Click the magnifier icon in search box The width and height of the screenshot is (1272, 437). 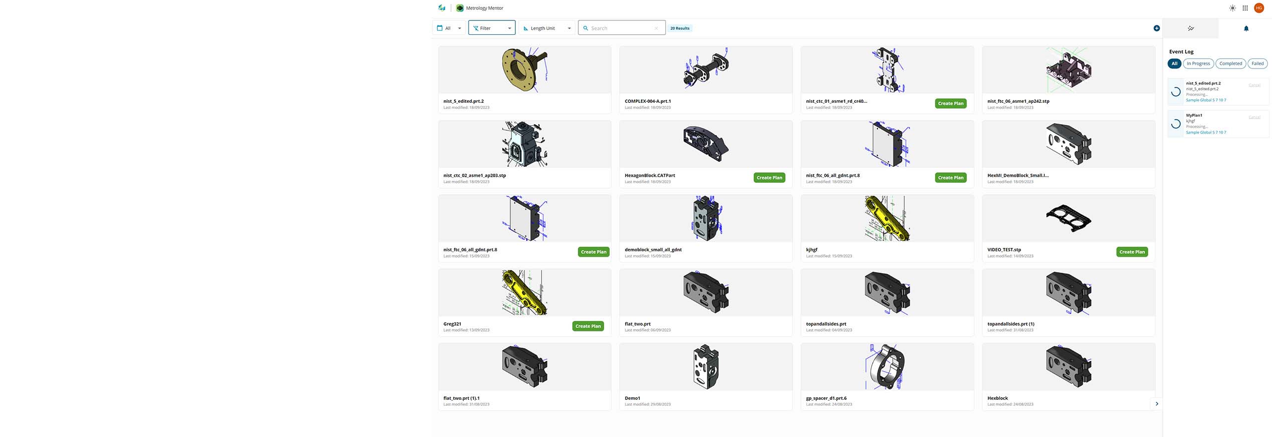coord(586,28)
